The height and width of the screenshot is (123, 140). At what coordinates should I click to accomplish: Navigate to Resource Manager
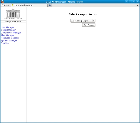coord(10,38)
